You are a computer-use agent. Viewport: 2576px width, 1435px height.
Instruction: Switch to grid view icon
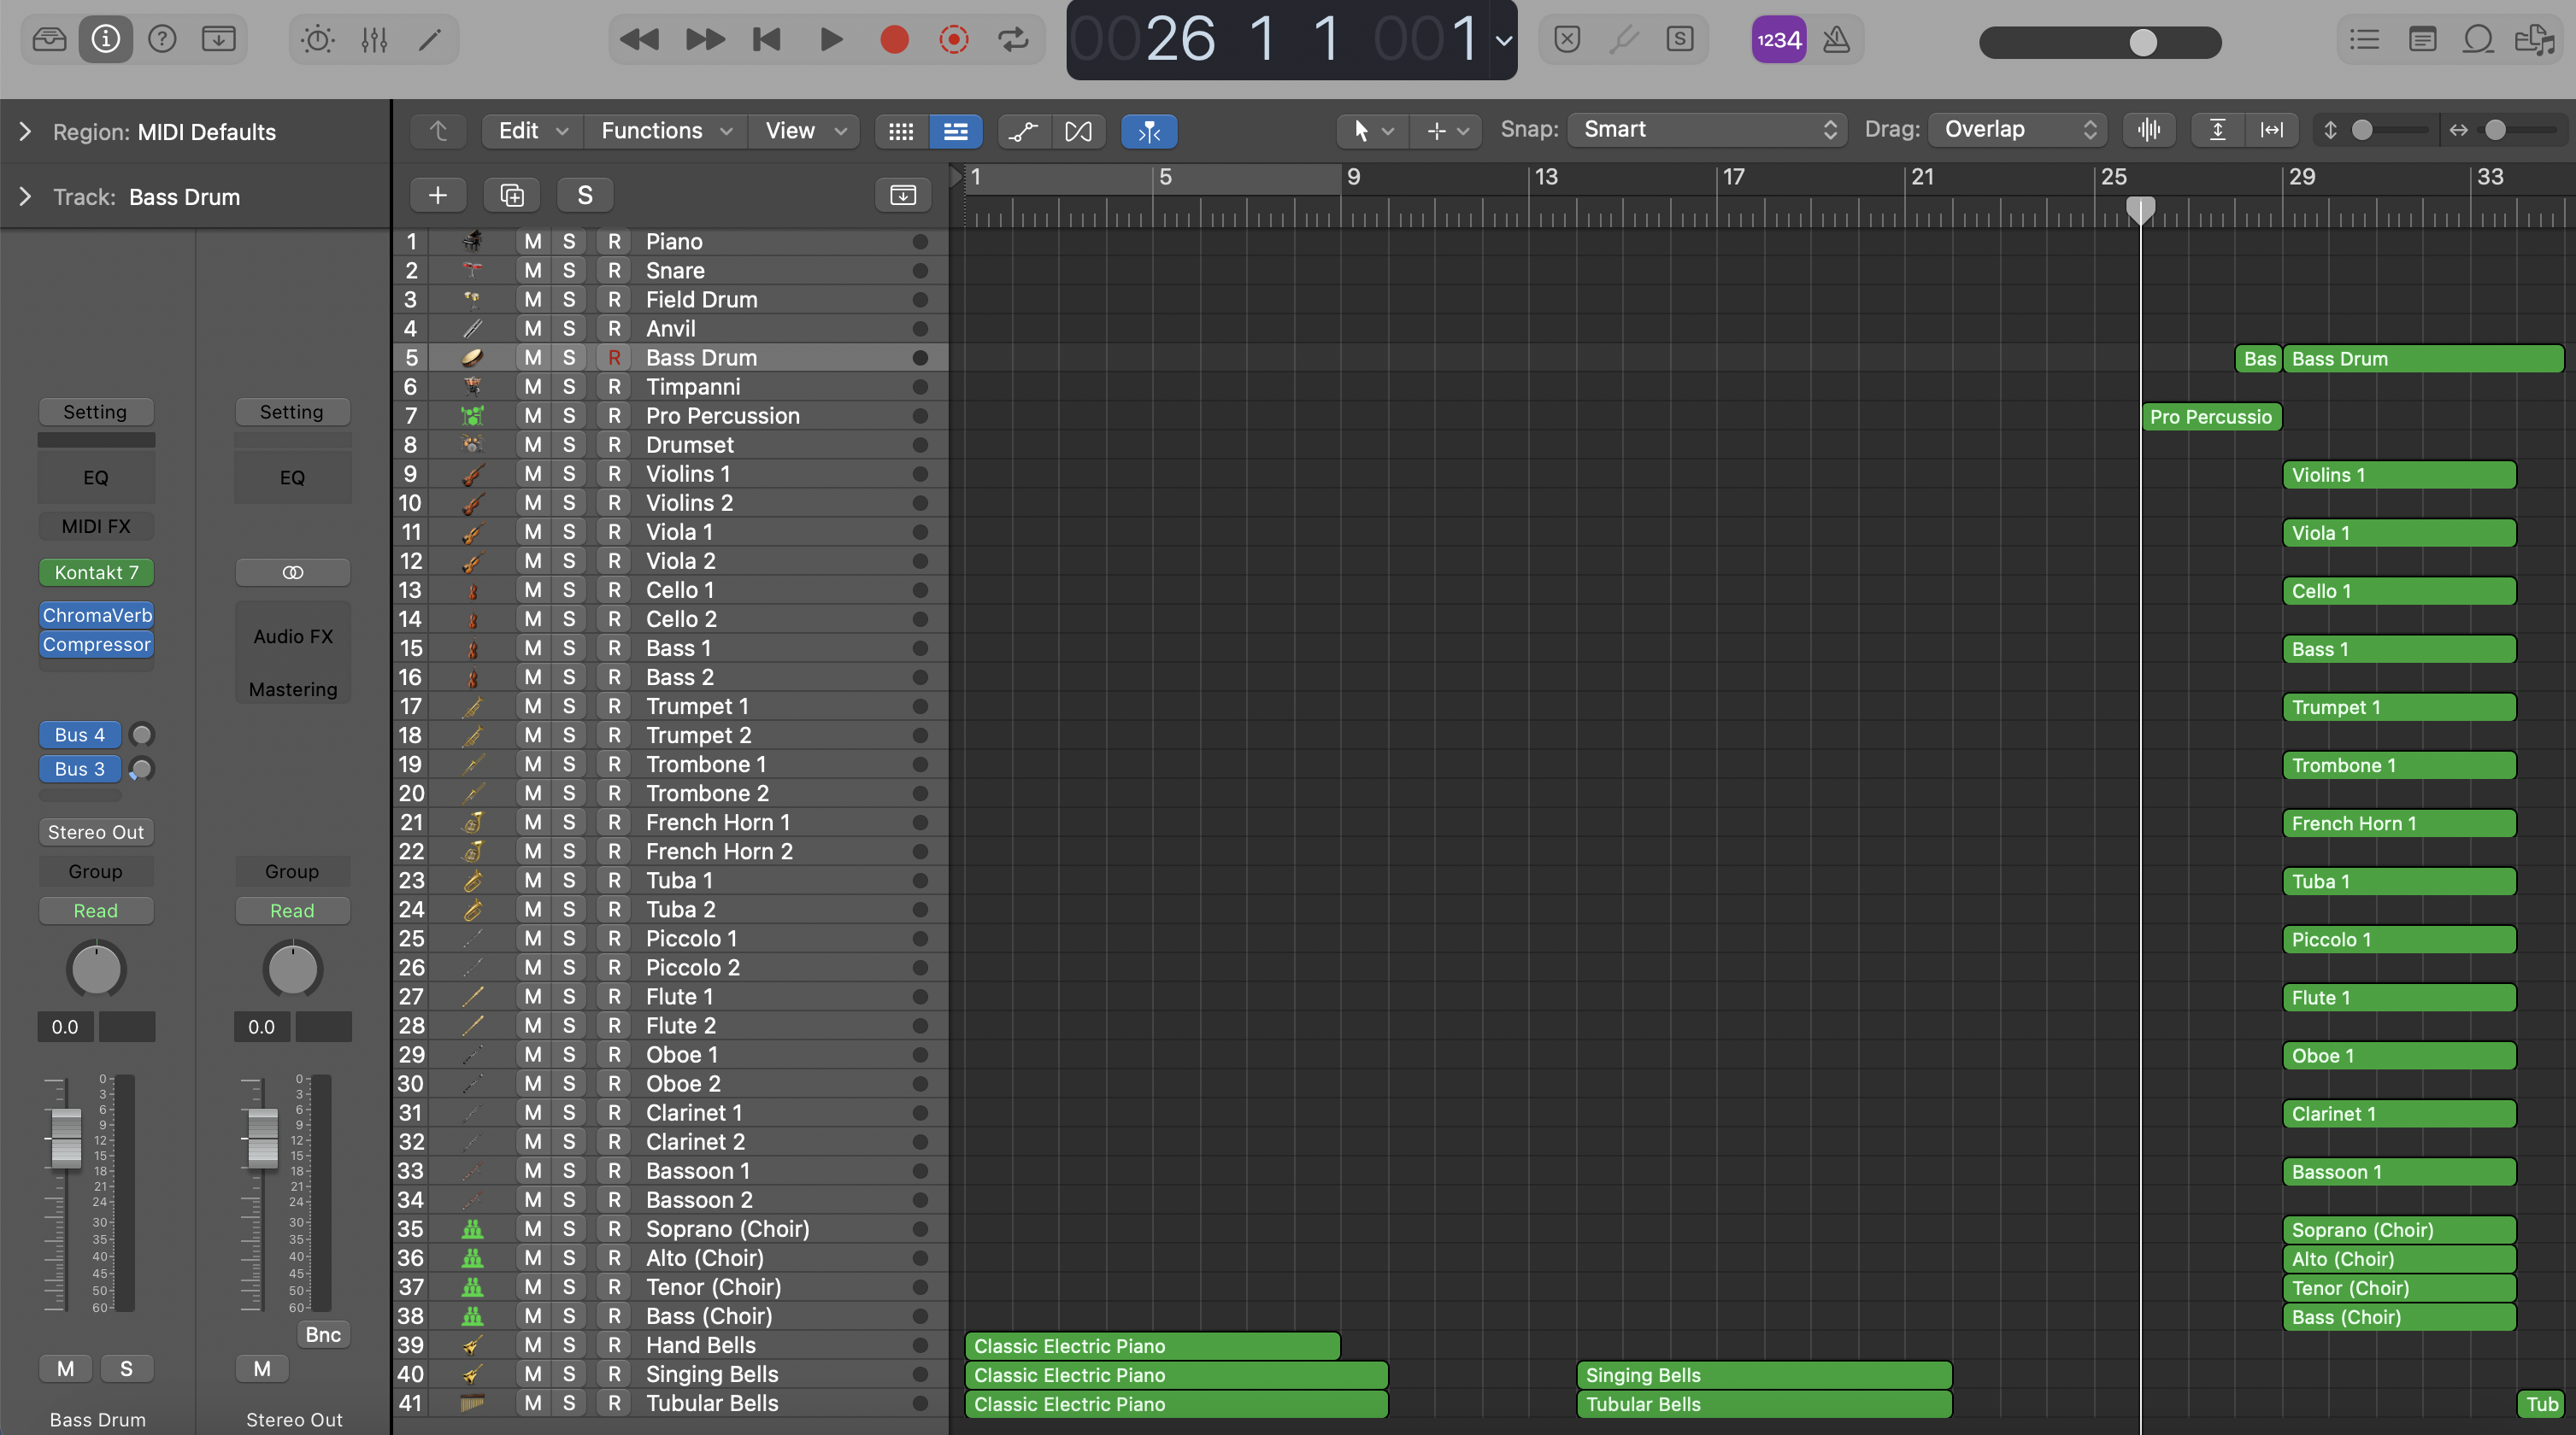tap(901, 131)
